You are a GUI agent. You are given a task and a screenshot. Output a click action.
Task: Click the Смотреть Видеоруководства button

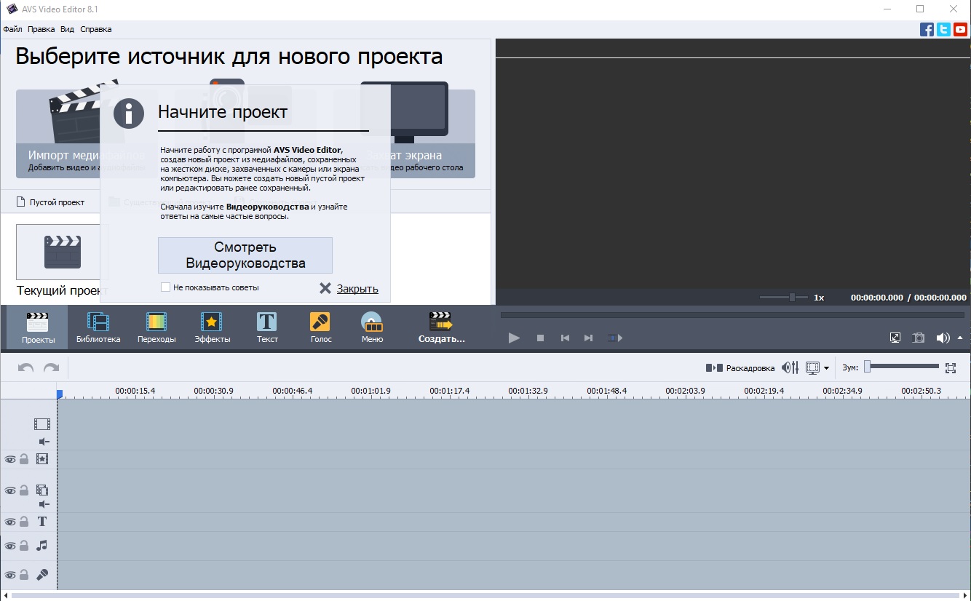pos(245,255)
